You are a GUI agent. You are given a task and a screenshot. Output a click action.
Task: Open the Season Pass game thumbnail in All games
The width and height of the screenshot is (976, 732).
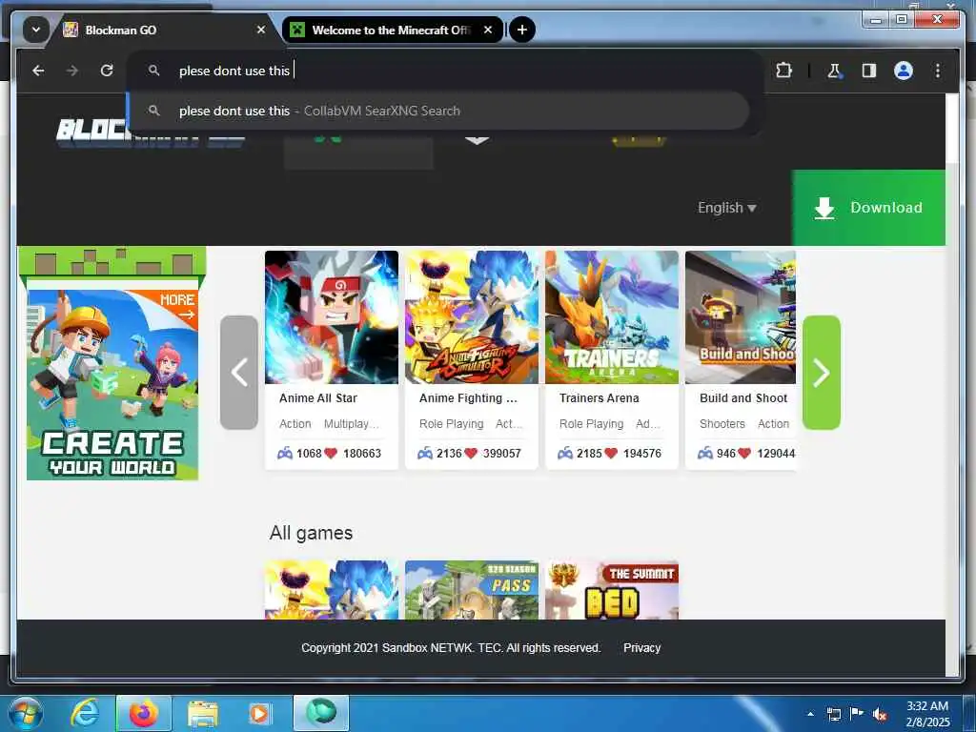click(x=471, y=590)
